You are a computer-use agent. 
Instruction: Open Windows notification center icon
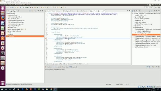point(158,89)
